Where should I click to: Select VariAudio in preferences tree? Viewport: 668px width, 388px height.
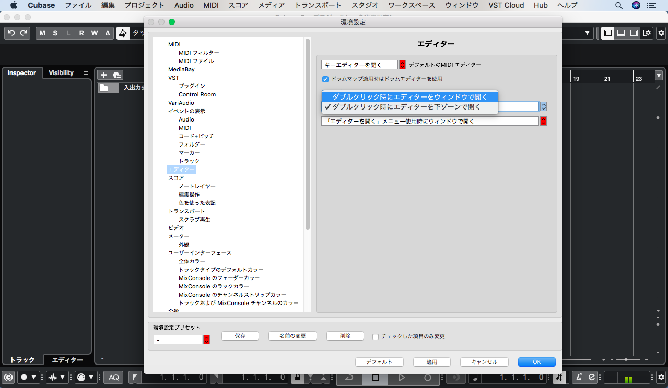pyautogui.click(x=181, y=103)
